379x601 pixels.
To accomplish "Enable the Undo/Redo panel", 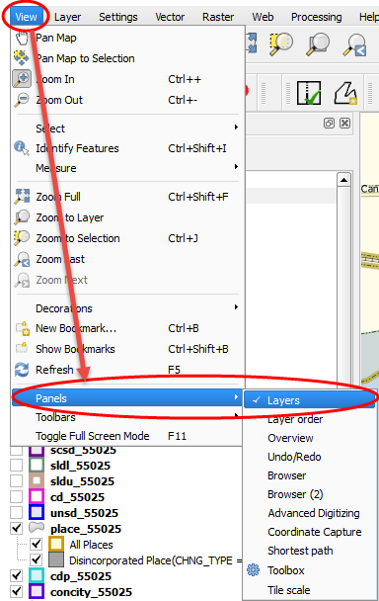I will tap(309, 457).
